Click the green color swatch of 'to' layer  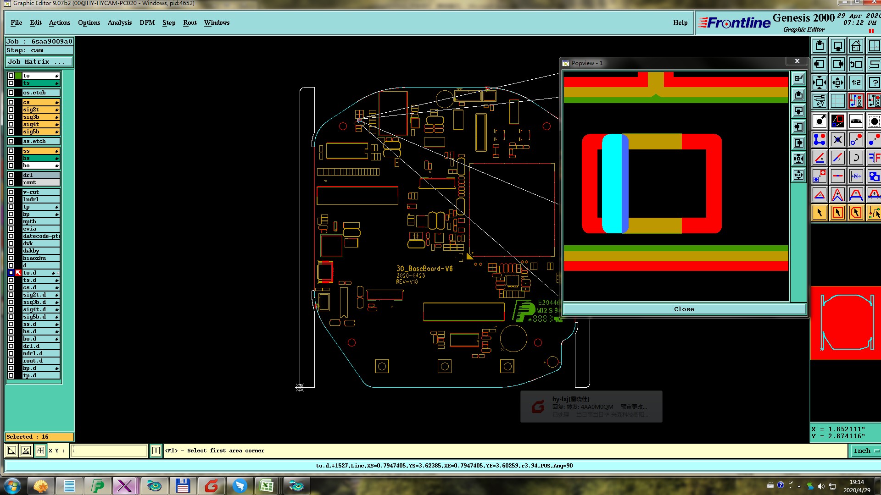(x=18, y=76)
